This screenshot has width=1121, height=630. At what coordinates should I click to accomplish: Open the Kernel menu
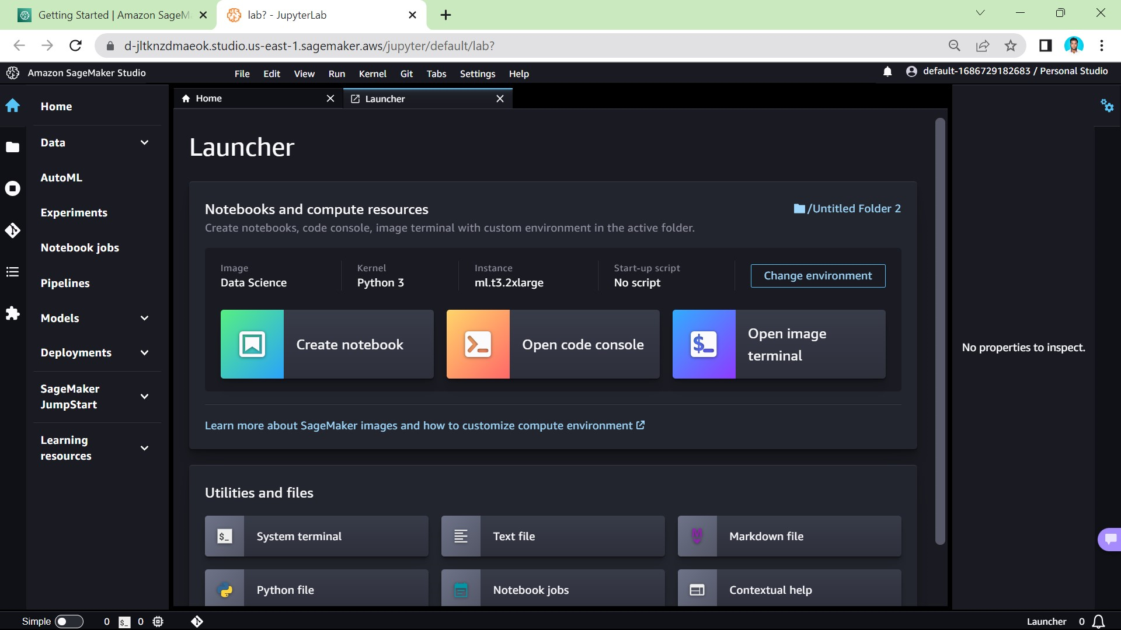click(x=372, y=73)
